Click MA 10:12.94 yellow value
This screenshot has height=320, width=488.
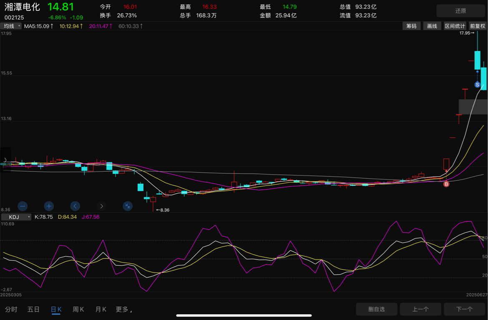71,26
